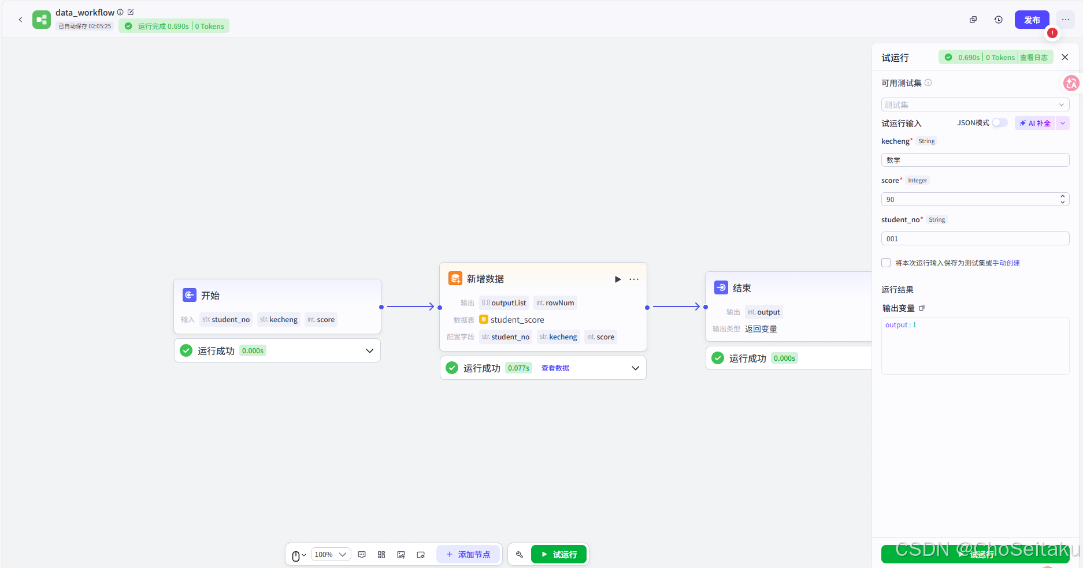The image size is (1083, 568).
Task: Click the 试运行 button in bottom toolbar
Action: (559, 555)
